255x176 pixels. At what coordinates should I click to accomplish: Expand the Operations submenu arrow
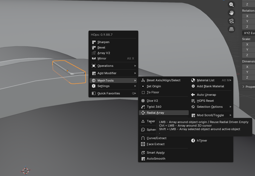tap(135, 66)
